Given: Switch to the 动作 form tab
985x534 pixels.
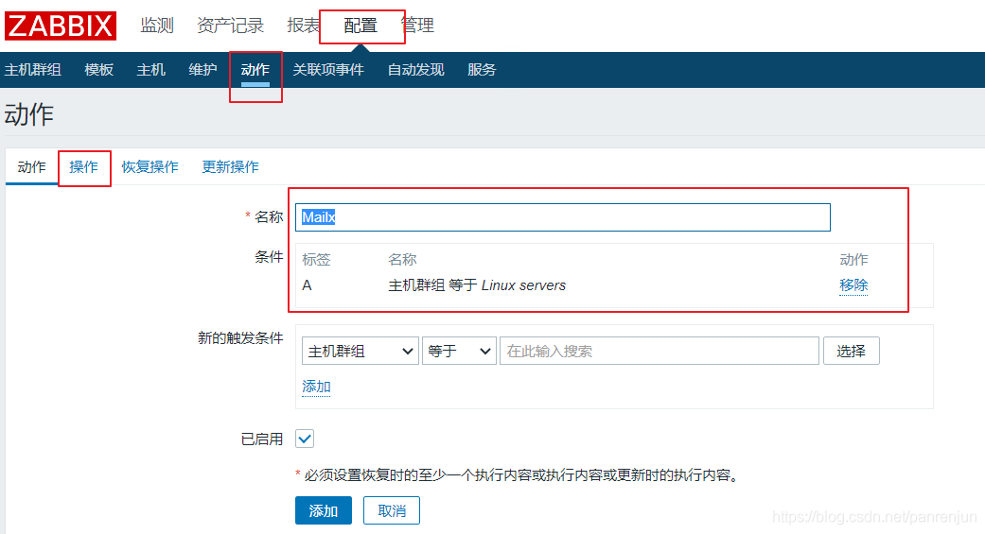Looking at the screenshot, I should (x=31, y=167).
